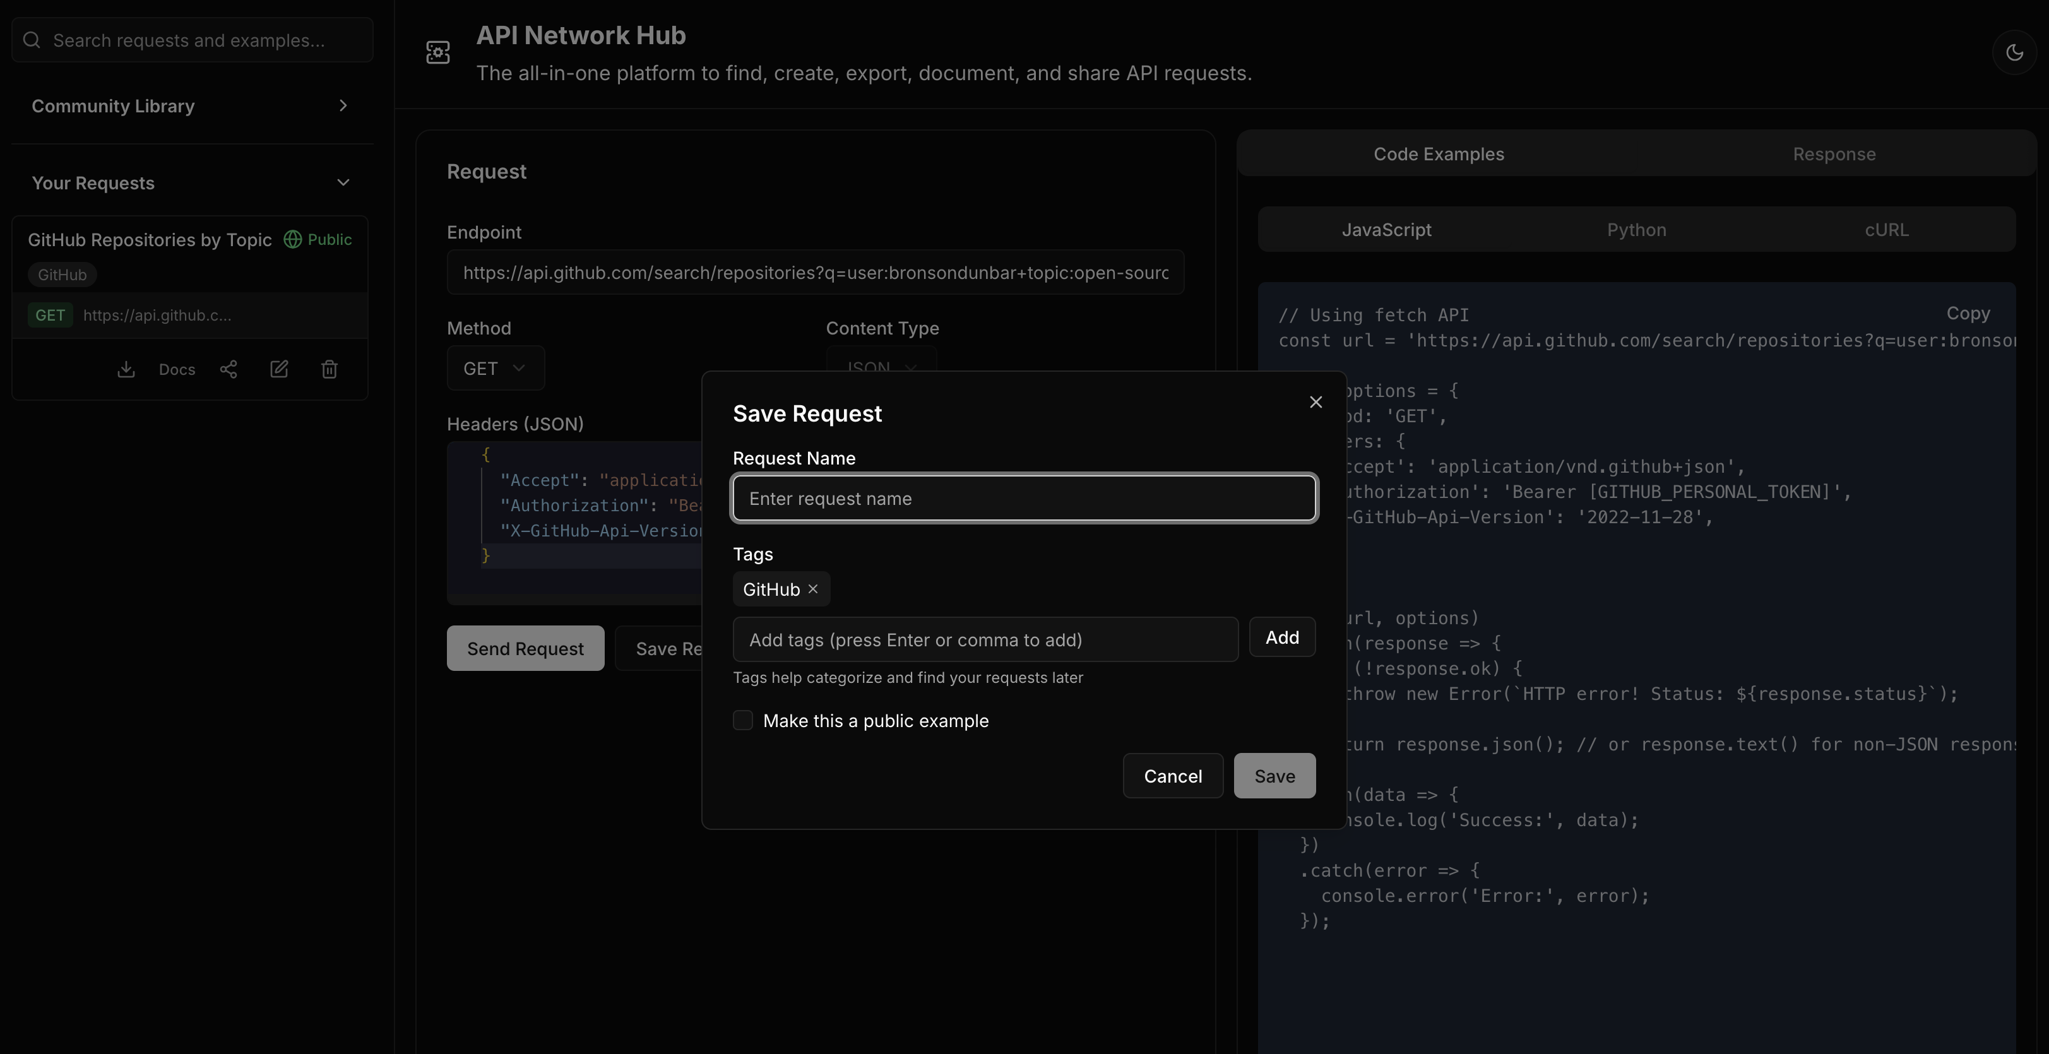This screenshot has width=2049, height=1054.
Task: Close the Save Request dialog
Action: tap(1316, 401)
